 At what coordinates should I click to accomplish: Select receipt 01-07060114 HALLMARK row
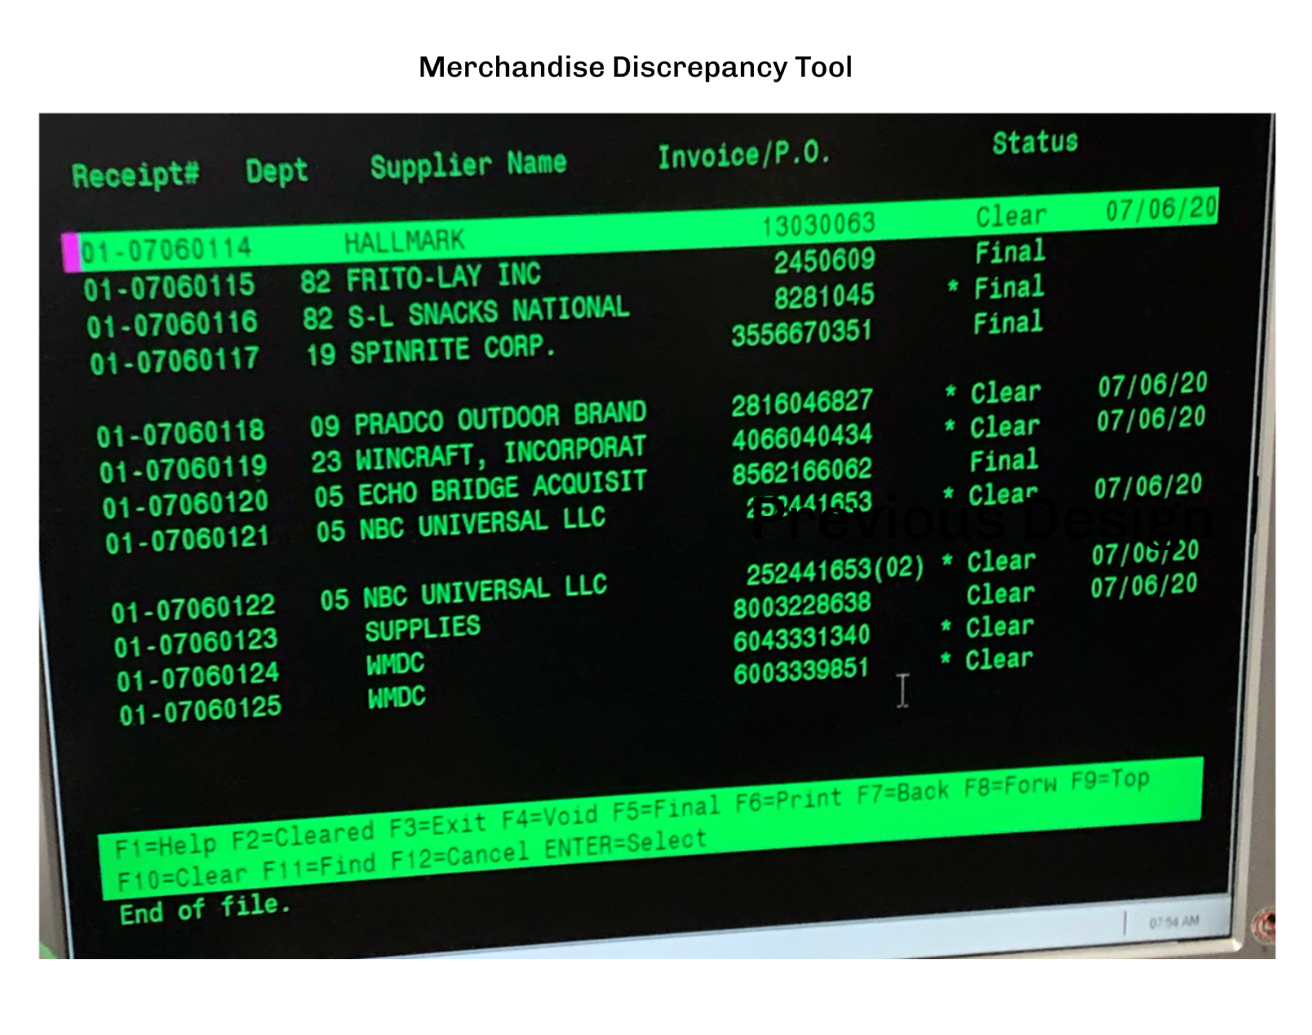pyautogui.click(x=640, y=229)
